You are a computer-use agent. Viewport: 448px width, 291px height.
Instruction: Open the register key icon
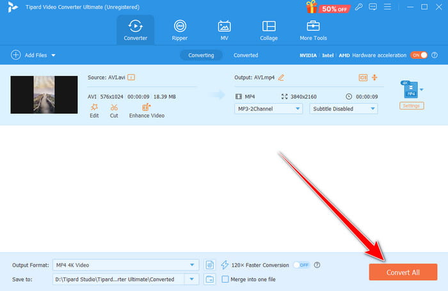[359, 6]
